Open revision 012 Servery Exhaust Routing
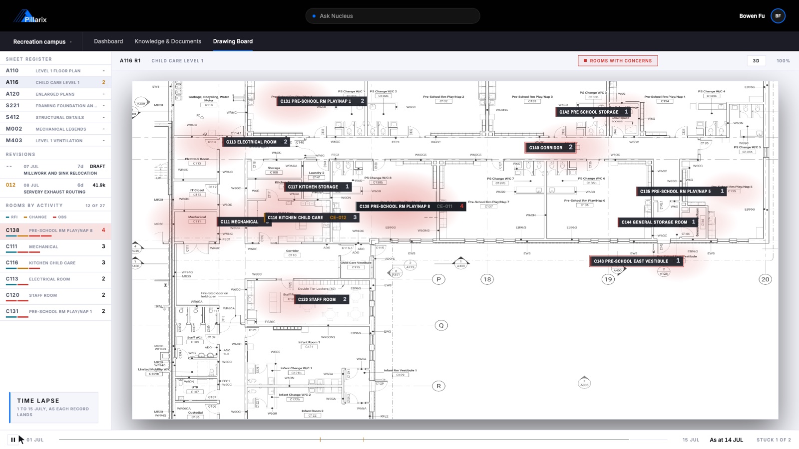Viewport: 799px width, 449px height. click(x=55, y=188)
